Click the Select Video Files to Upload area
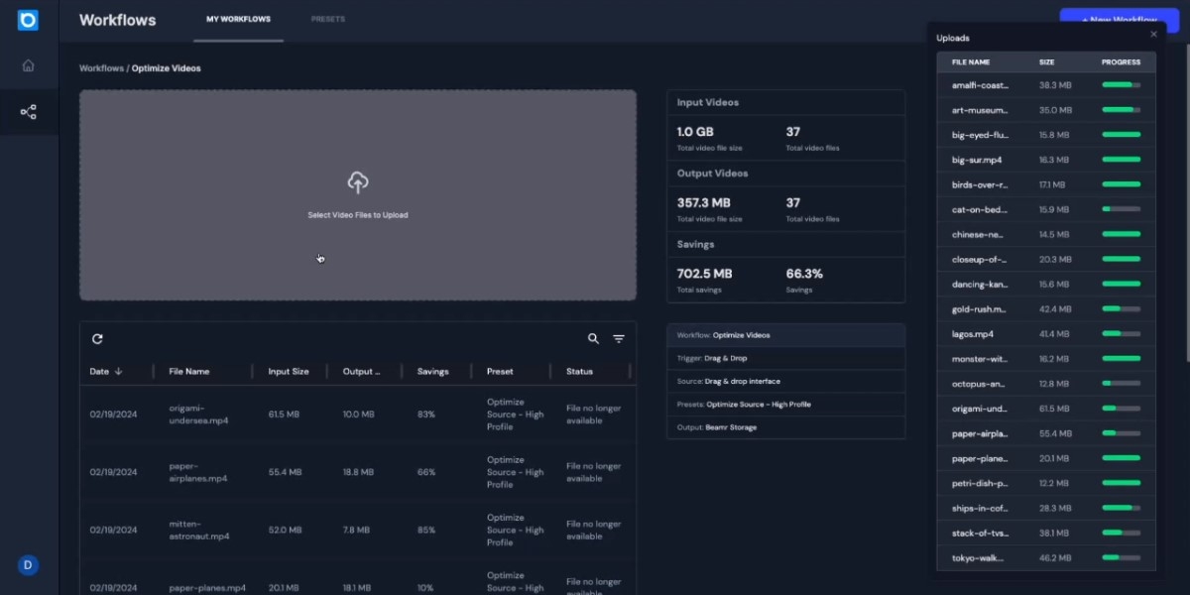The image size is (1190, 595). 357,214
